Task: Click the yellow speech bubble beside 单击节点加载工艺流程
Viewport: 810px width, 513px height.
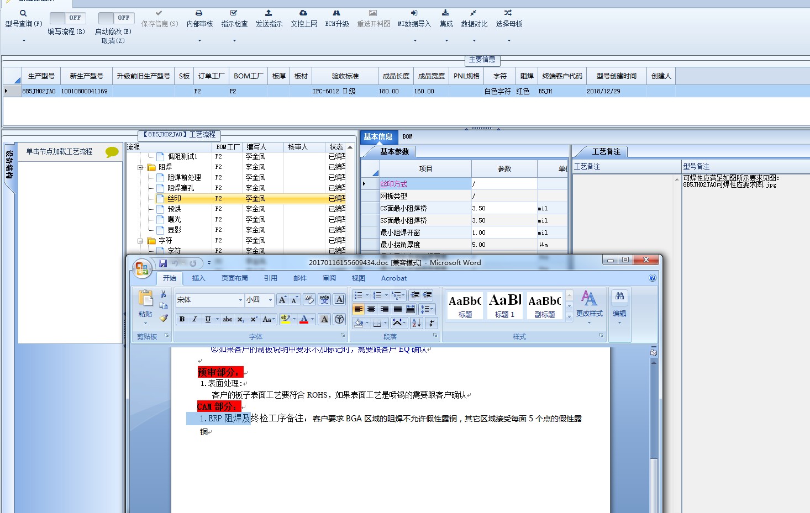Action: [x=112, y=152]
